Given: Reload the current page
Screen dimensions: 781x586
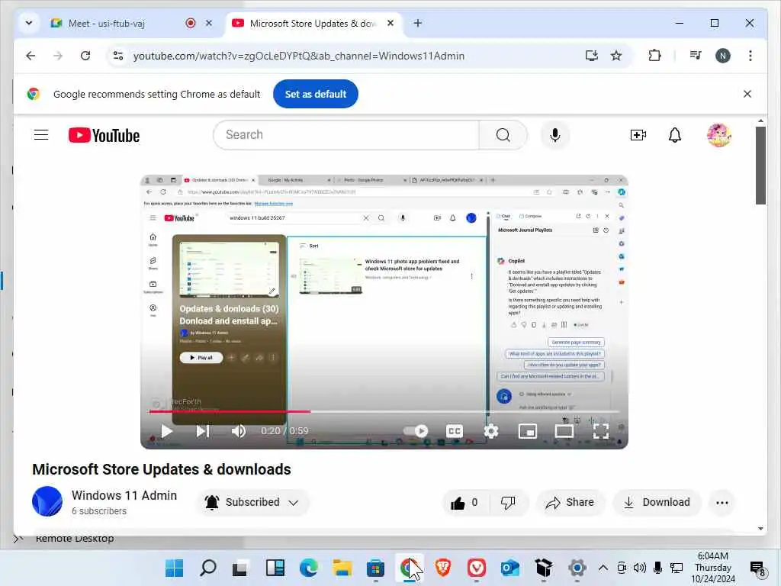Looking at the screenshot, I should pos(85,56).
